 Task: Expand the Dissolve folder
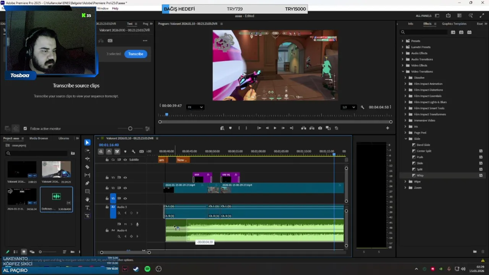(x=405, y=78)
